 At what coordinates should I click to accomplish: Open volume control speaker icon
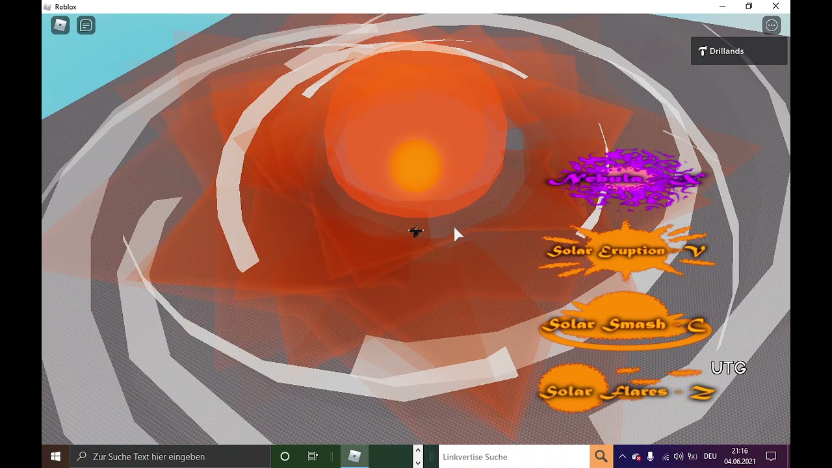click(x=679, y=457)
